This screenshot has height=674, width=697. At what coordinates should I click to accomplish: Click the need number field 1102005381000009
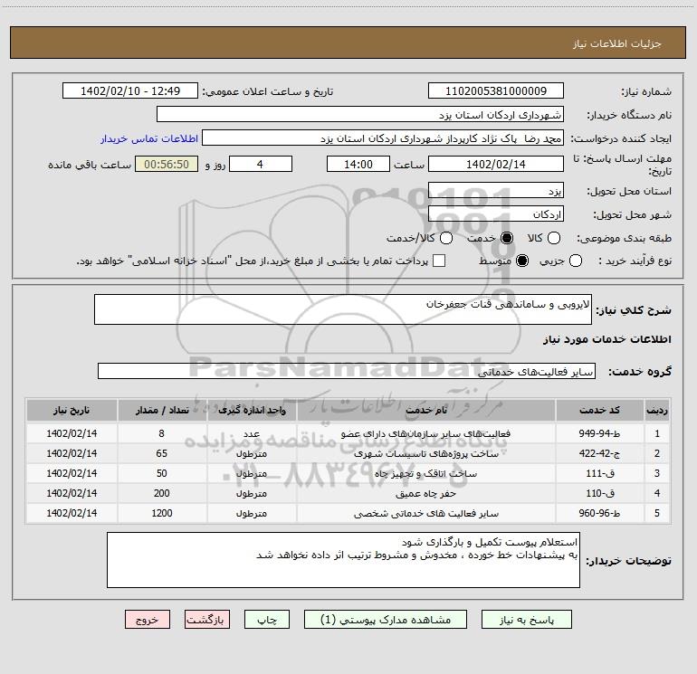496,90
